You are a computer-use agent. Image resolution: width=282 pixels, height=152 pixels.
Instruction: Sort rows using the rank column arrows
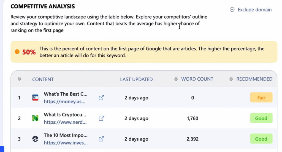20,79
